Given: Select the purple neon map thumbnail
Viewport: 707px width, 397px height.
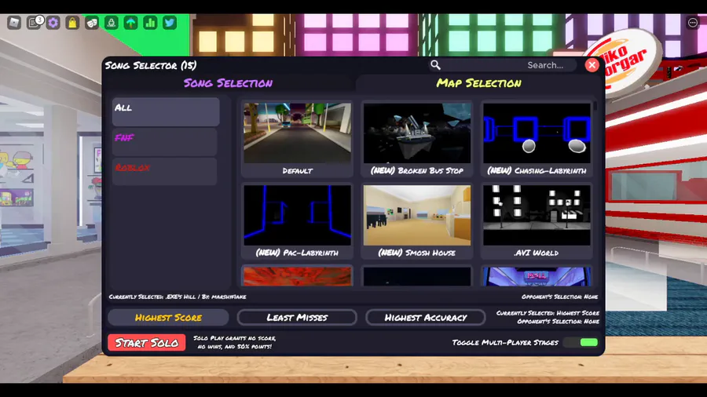Looking at the screenshot, I should 537,276.
